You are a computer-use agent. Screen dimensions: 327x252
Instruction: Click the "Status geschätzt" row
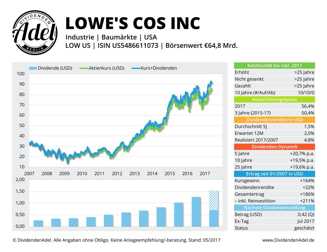point(274,228)
